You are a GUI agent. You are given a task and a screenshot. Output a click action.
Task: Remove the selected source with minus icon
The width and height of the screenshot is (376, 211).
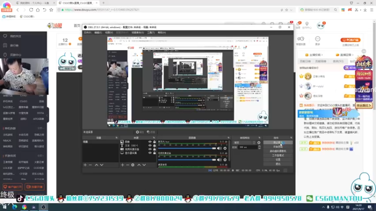(127, 165)
